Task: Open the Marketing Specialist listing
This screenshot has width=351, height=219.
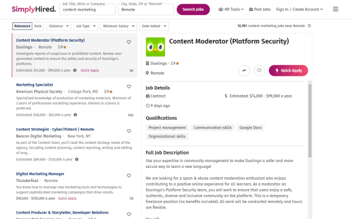Action: (35, 85)
